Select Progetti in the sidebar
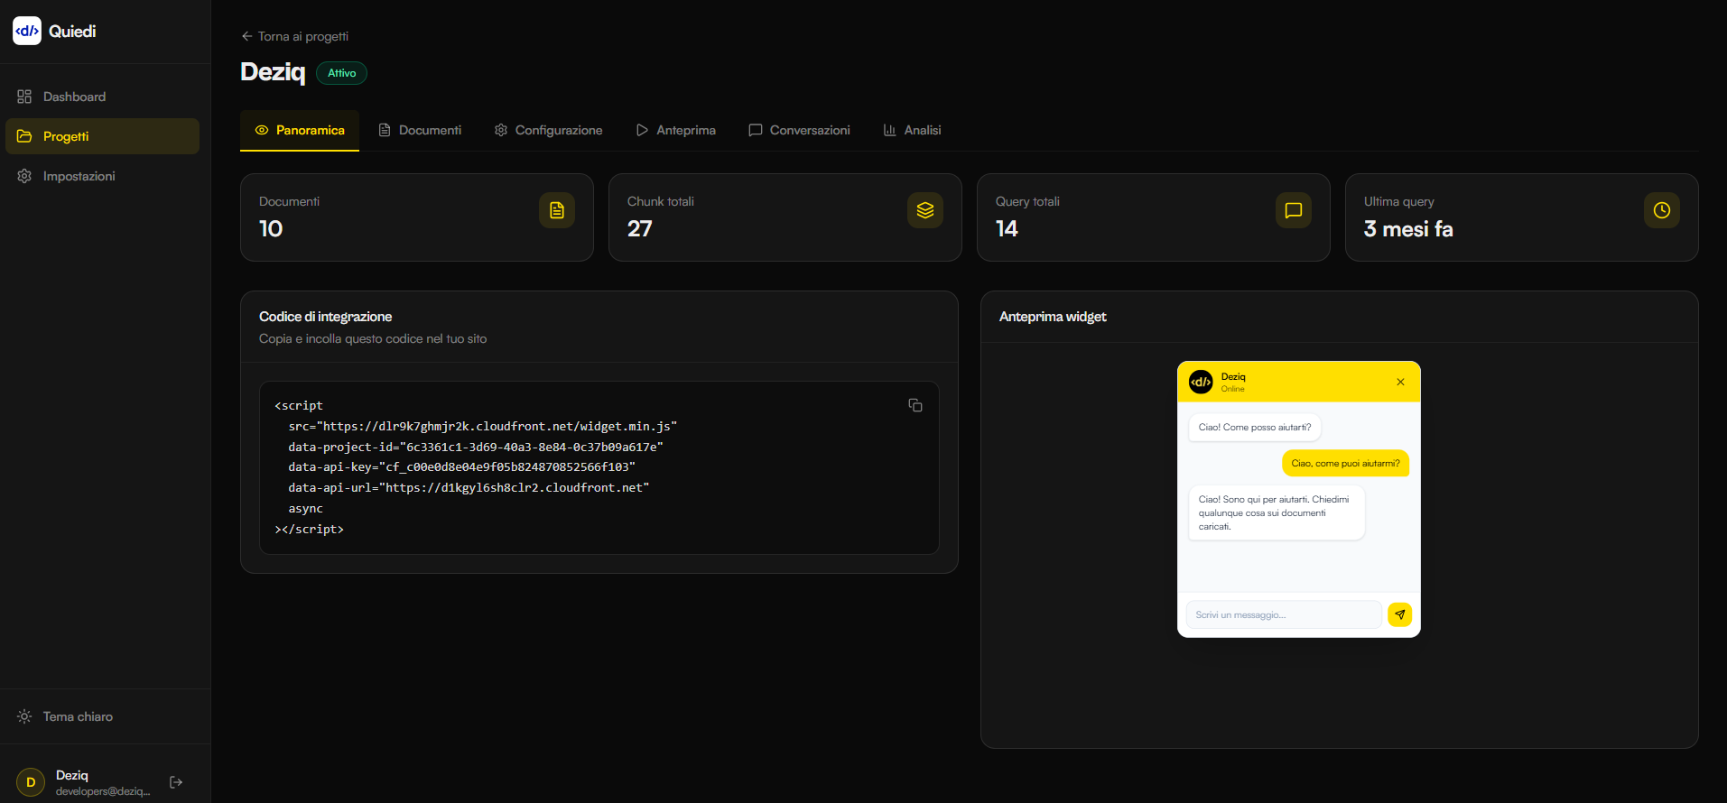Image resolution: width=1727 pixels, height=803 pixels. [102, 136]
